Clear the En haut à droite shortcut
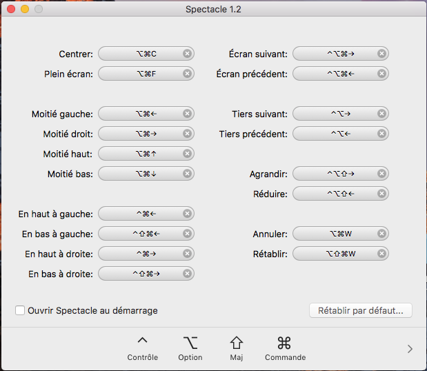Screen dimensions: 427x371 (x=187, y=254)
